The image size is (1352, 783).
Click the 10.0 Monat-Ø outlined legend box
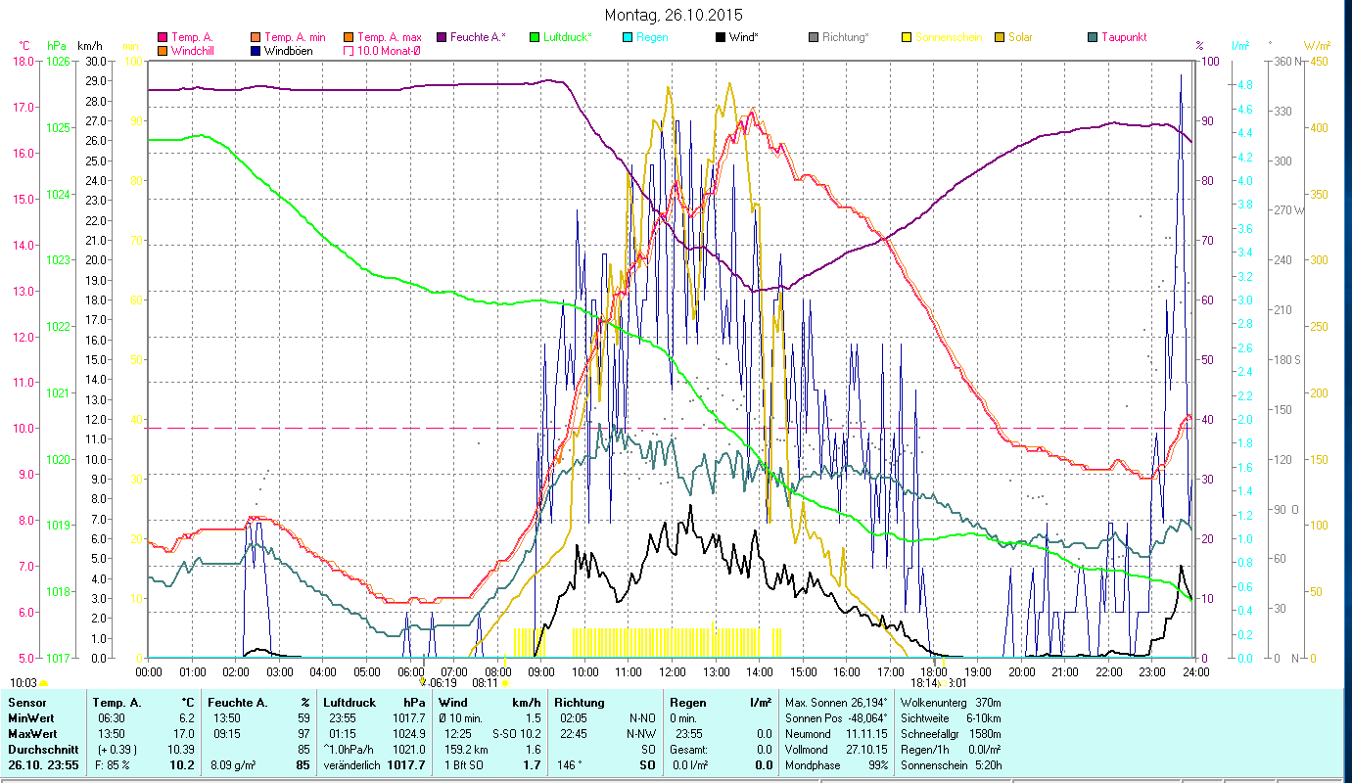(x=349, y=50)
